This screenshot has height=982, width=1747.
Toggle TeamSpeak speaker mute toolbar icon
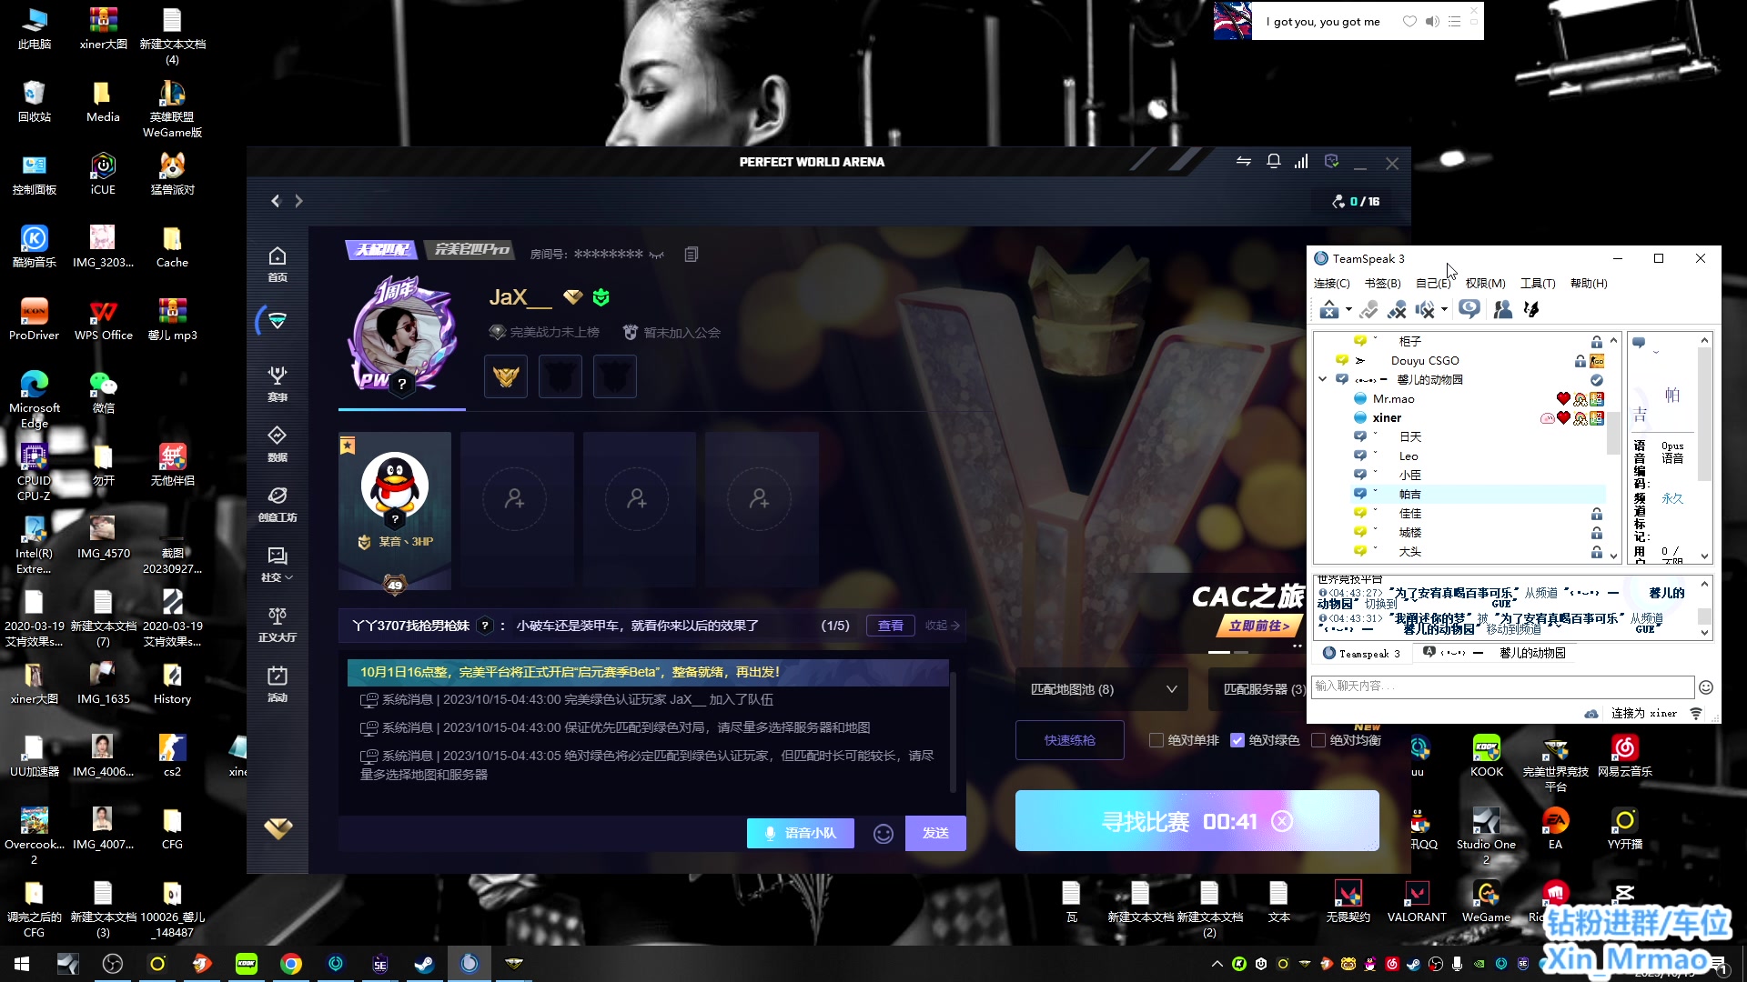[1425, 310]
